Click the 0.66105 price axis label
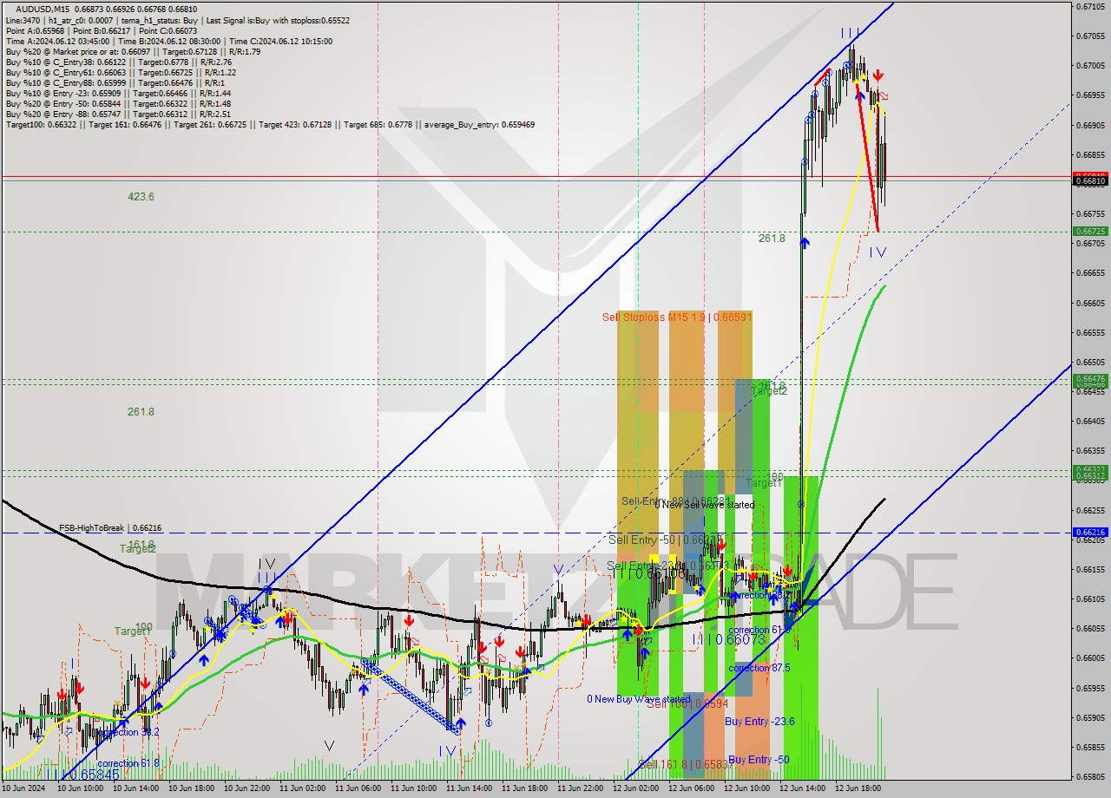Screen dimensions: 1111x798 click(1092, 598)
